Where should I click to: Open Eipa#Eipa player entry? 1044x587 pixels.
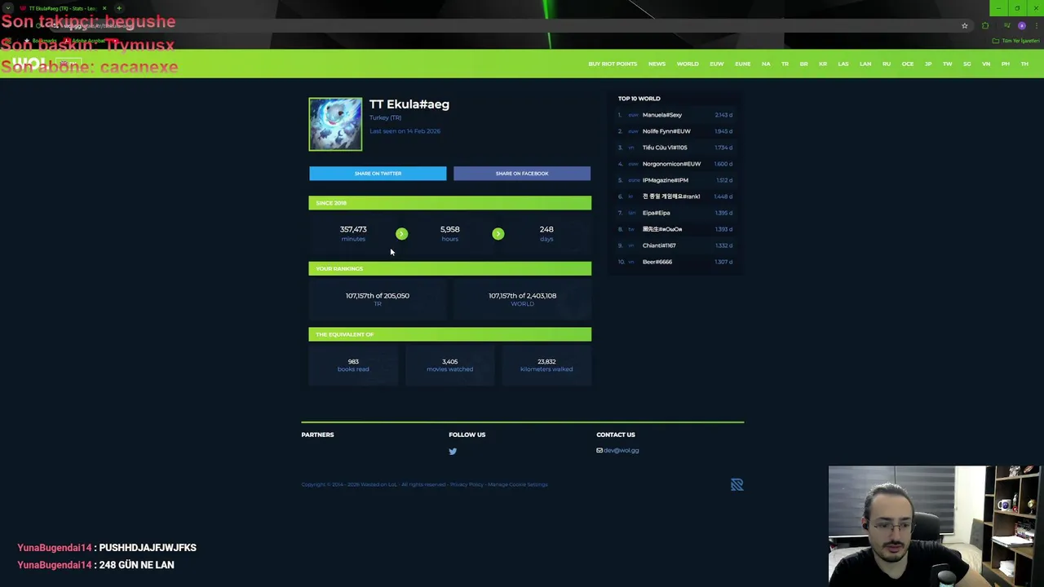656,213
